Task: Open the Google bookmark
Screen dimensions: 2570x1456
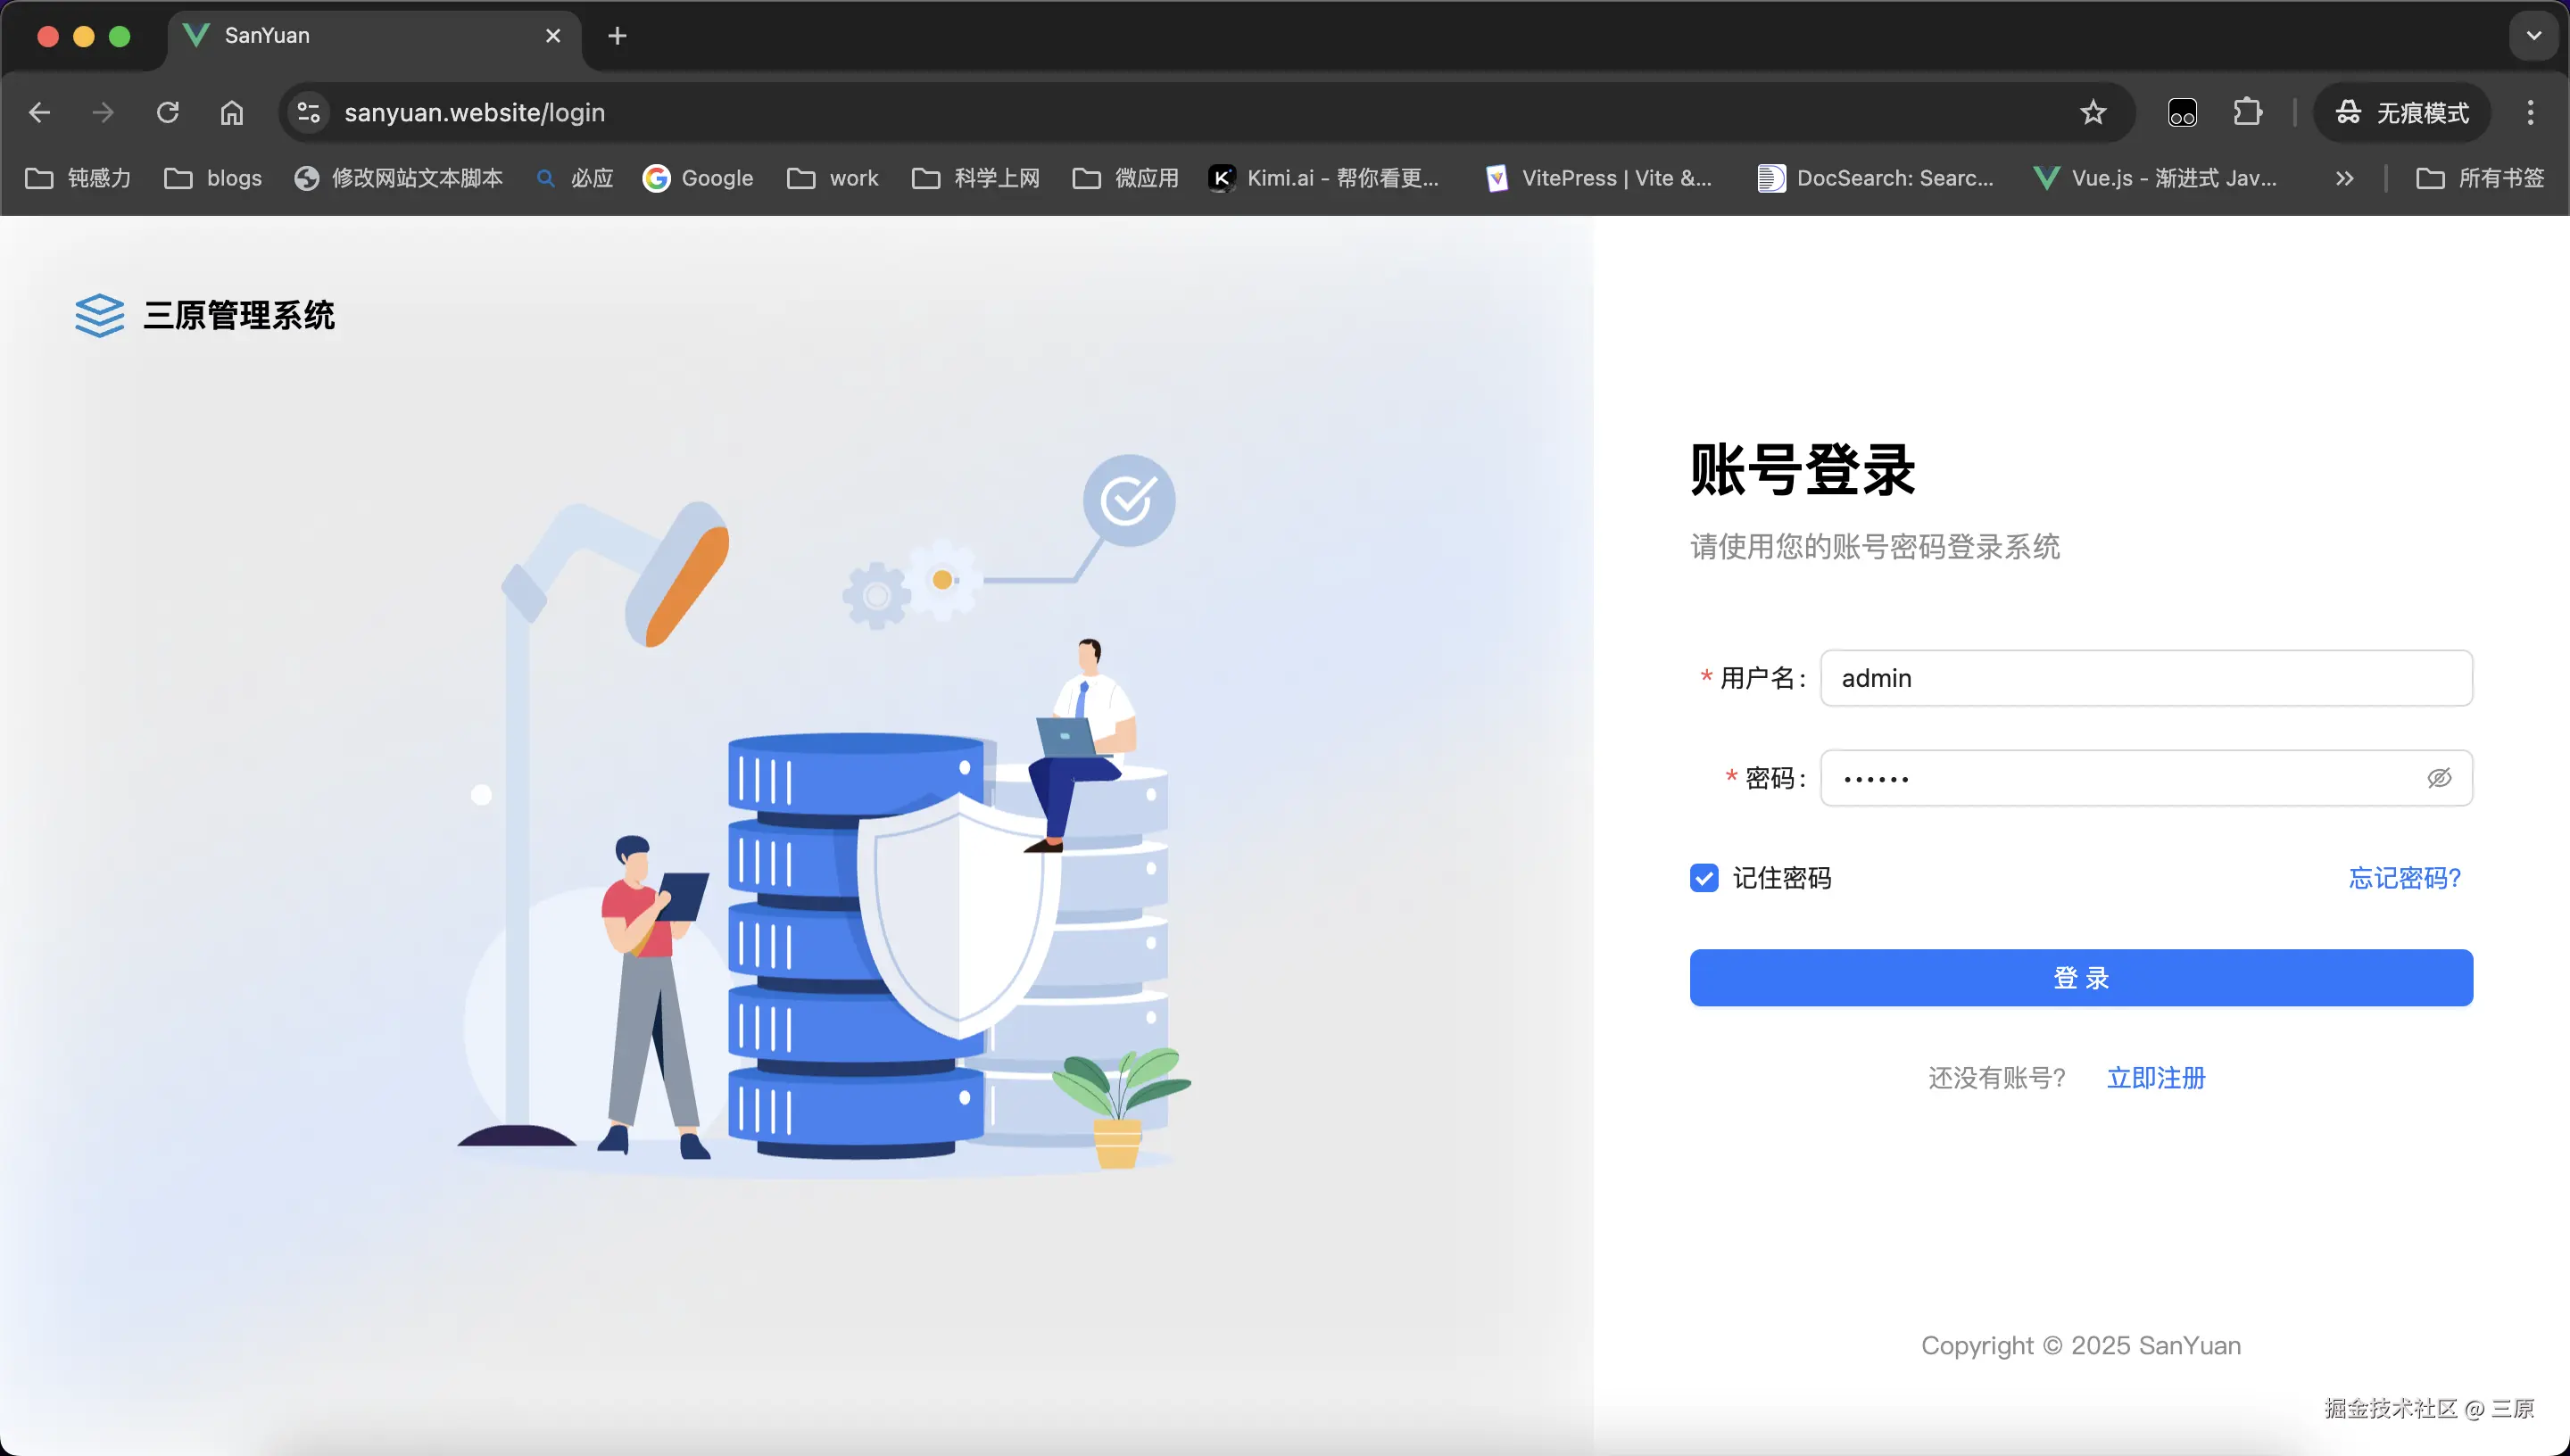Action: tap(698, 177)
